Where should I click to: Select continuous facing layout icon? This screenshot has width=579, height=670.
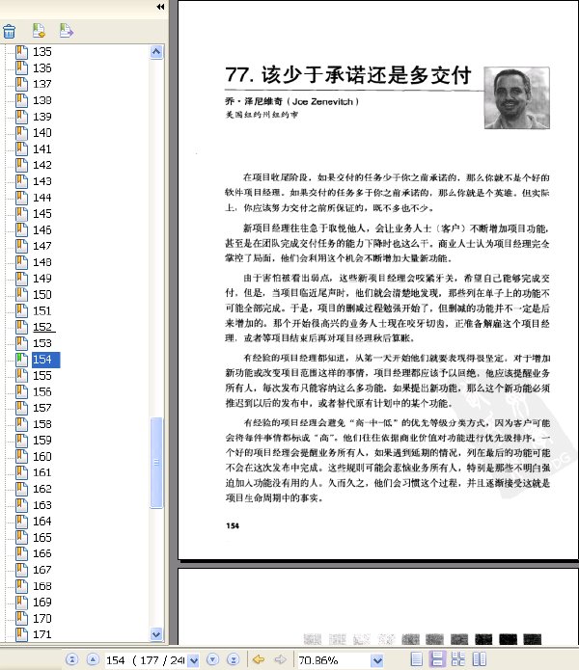[458, 659]
